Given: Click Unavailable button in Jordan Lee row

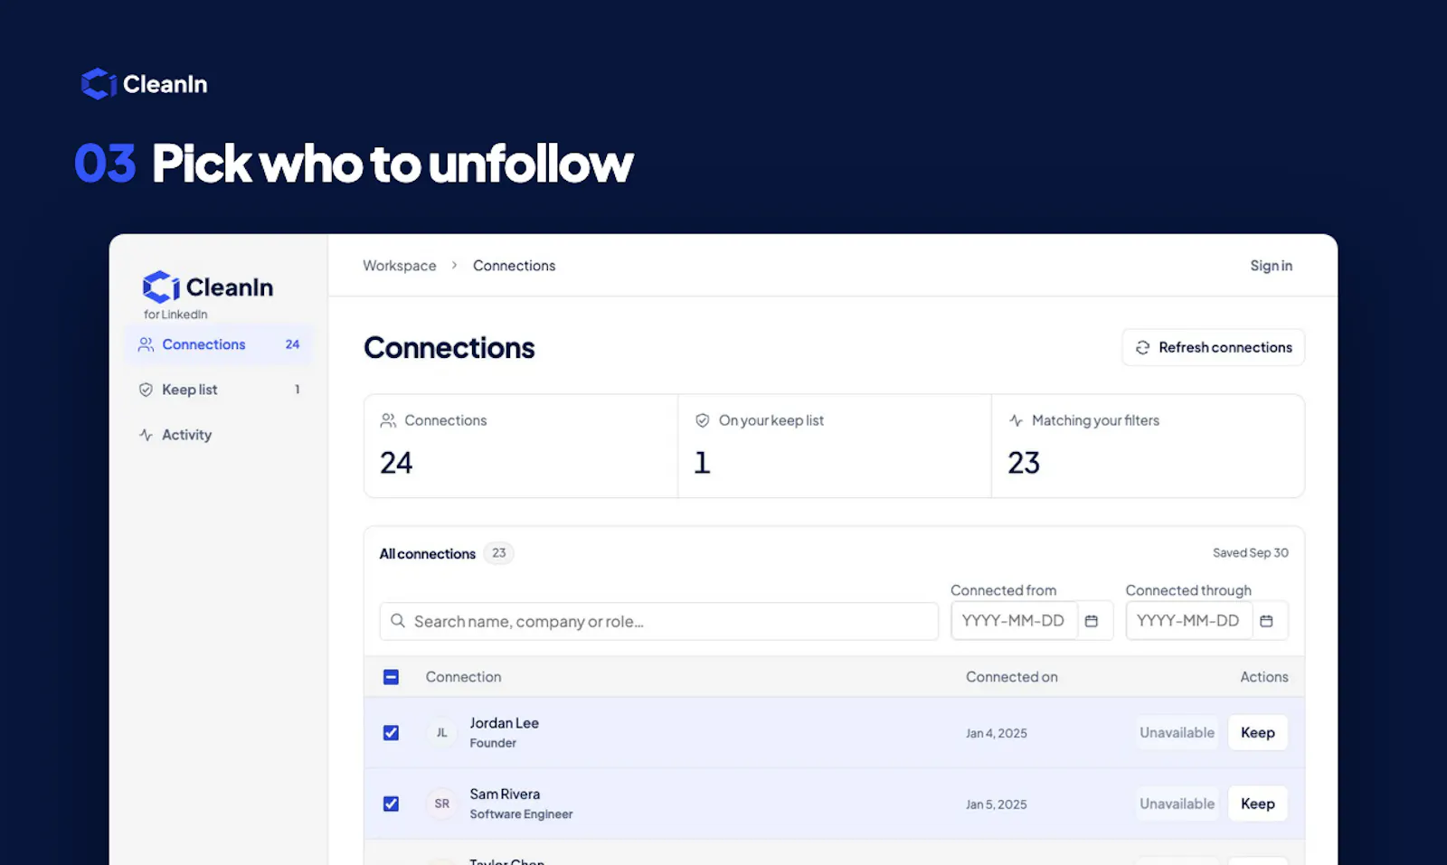Looking at the screenshot, I should click(1177, 733).
